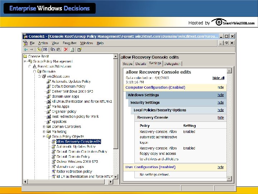Click the settings report scroll down arrow
This screenshot has width=258, height=194.
tap(229, 178)
